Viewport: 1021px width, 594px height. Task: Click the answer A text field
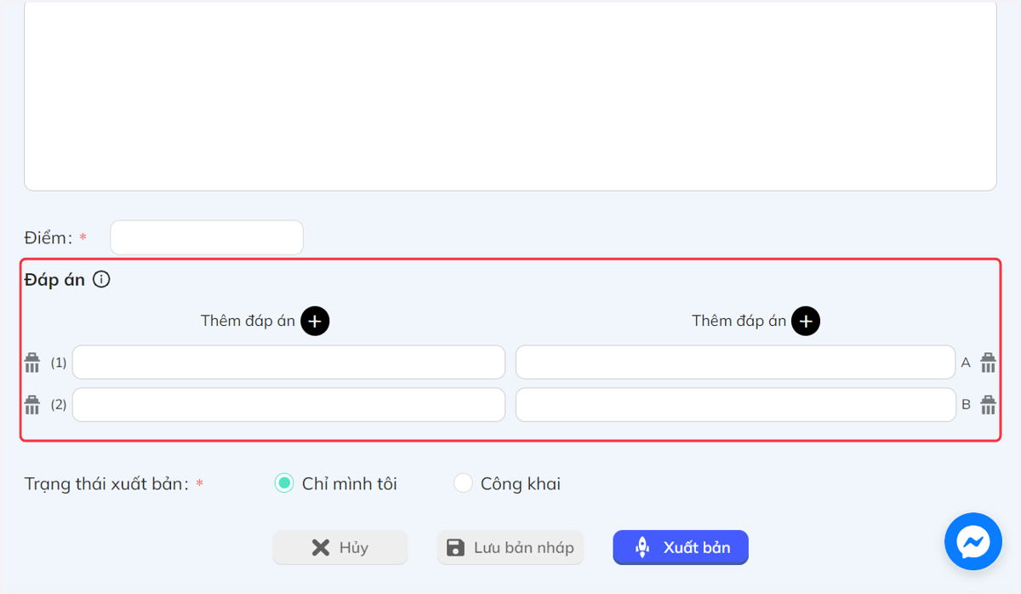[x=735, y=362]
